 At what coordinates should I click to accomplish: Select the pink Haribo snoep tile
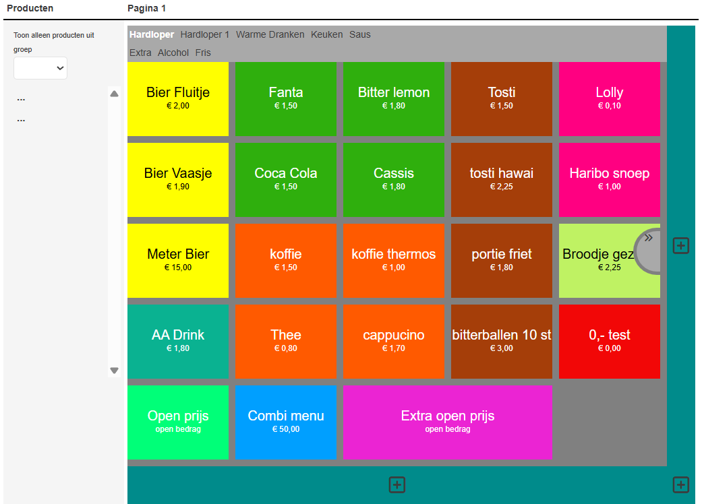609,179
